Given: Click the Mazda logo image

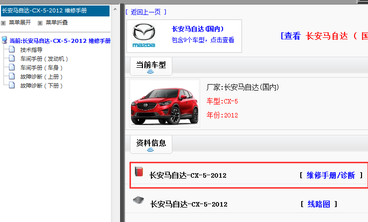Looking at the screenshot, I should pyautogui.click(x=144, y=35).
